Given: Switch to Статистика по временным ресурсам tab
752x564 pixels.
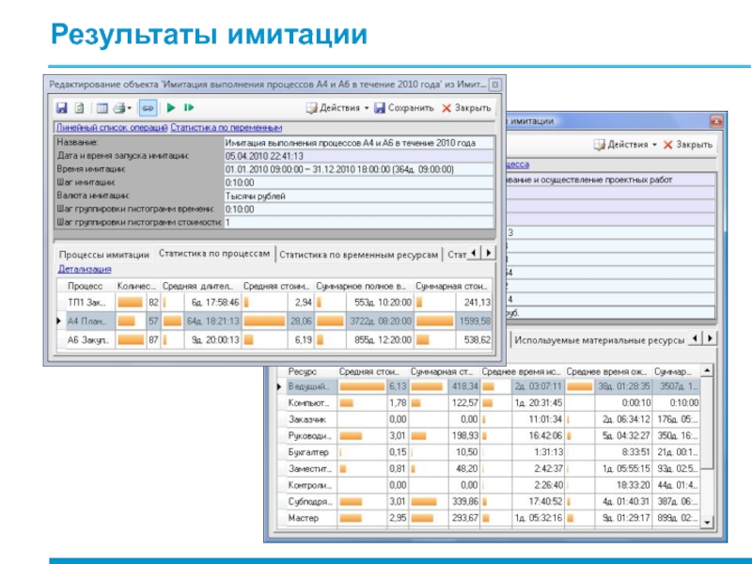Looking at the screenshot, I should click(x=359, y=255).
